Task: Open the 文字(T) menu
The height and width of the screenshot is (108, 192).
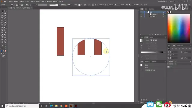Action: coord(27,1)
